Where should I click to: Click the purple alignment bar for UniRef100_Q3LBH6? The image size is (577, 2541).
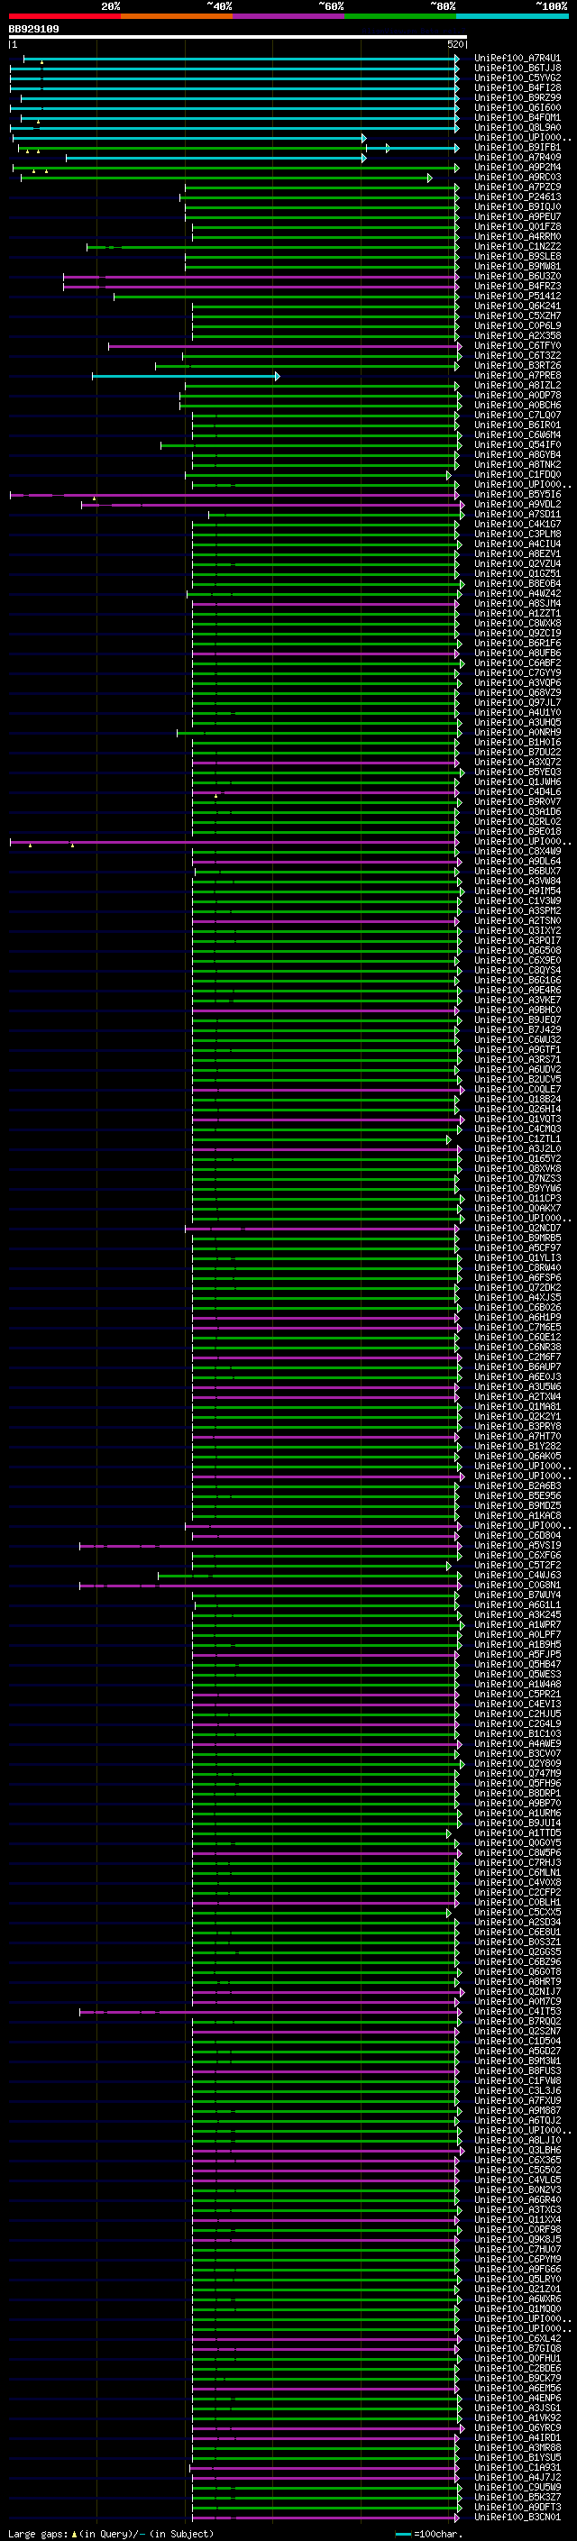click(x=327, y=2151)
